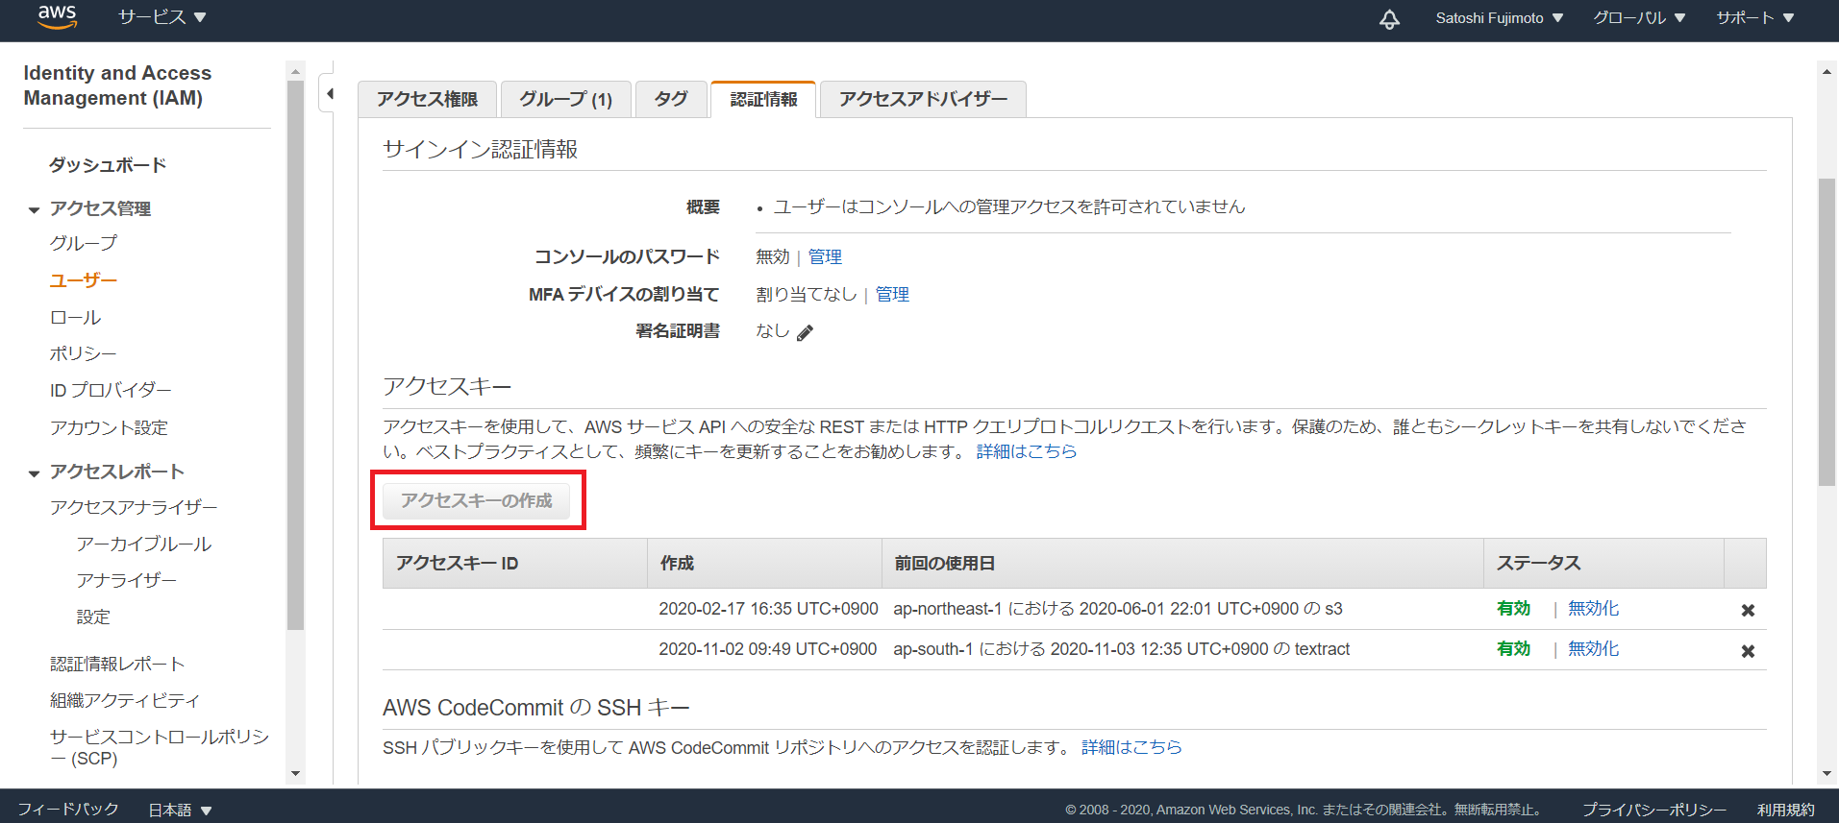Open グループ in the sidebar

(x=84, y=243)
